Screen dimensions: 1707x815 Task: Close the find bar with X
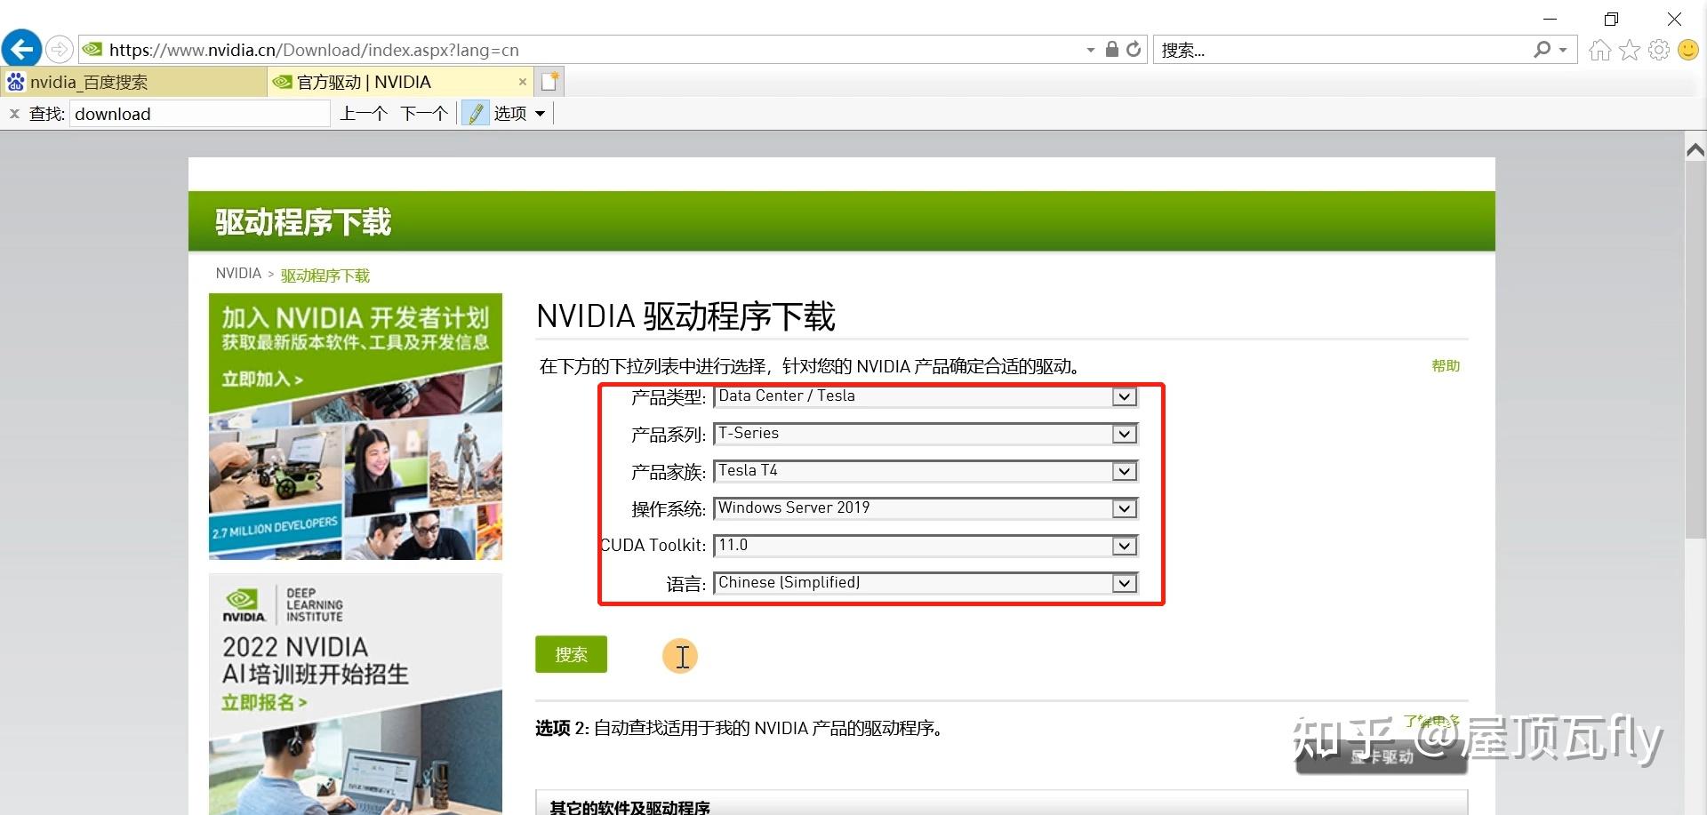coord(14,114)
